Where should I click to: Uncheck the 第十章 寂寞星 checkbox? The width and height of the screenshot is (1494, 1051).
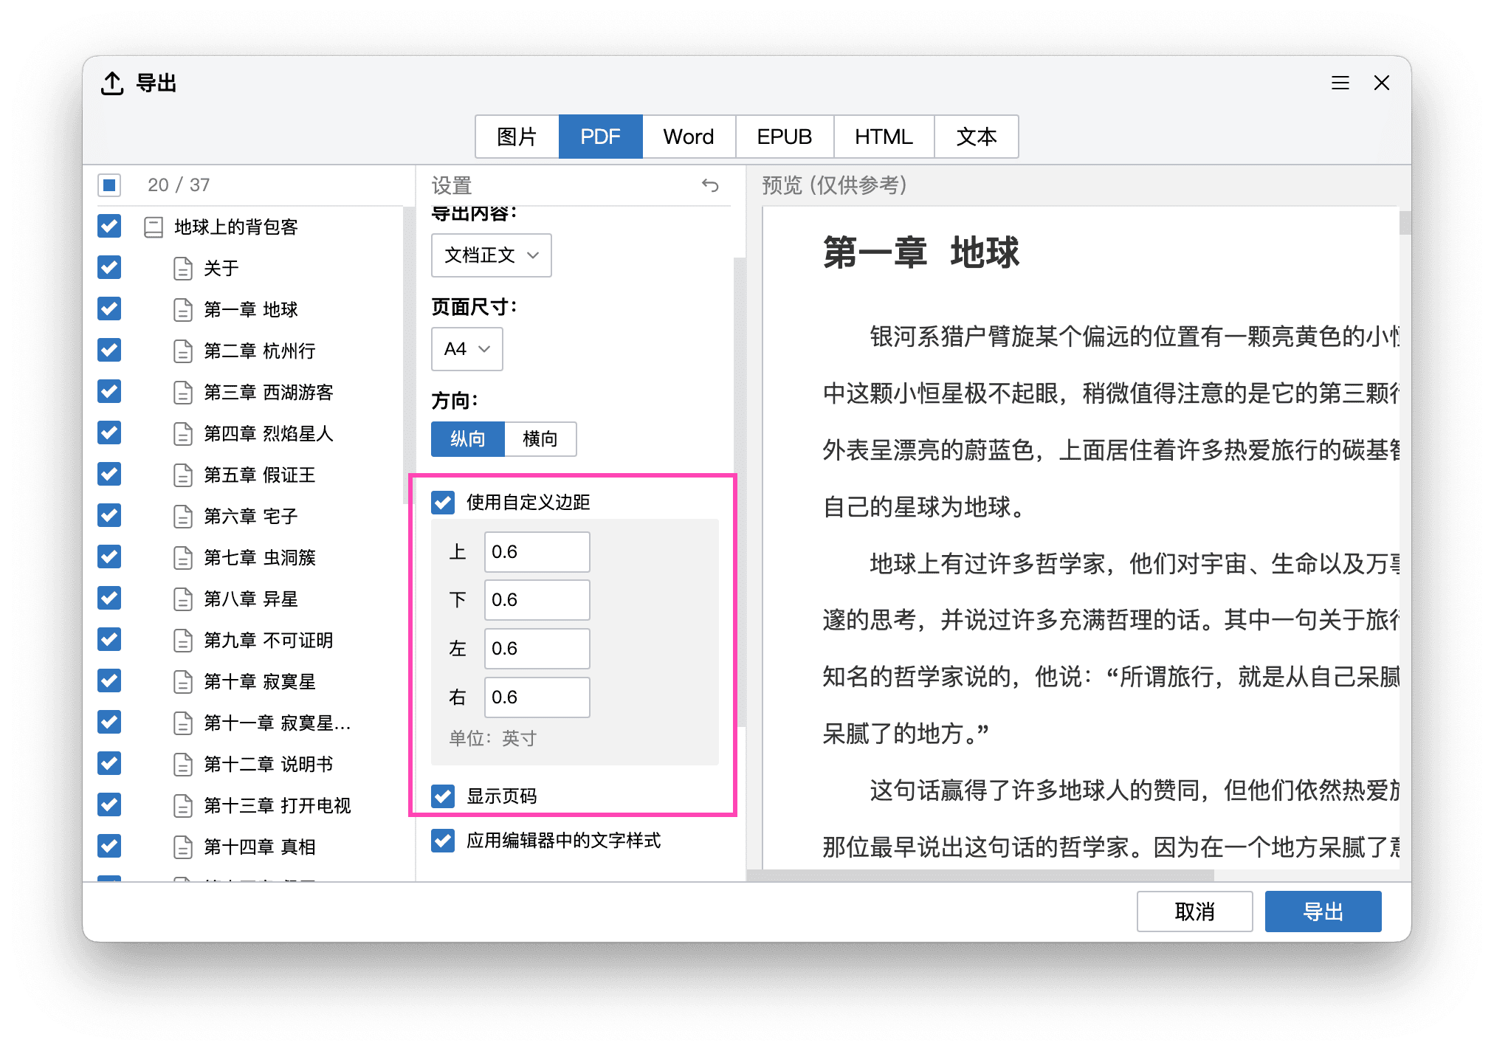click(109, 680)
